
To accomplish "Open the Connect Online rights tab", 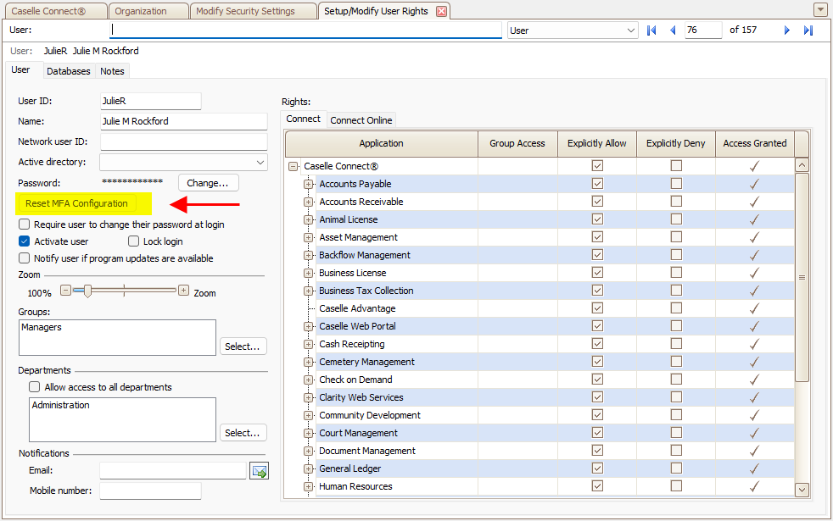I will pyautogui.click(x=361, y=120).
